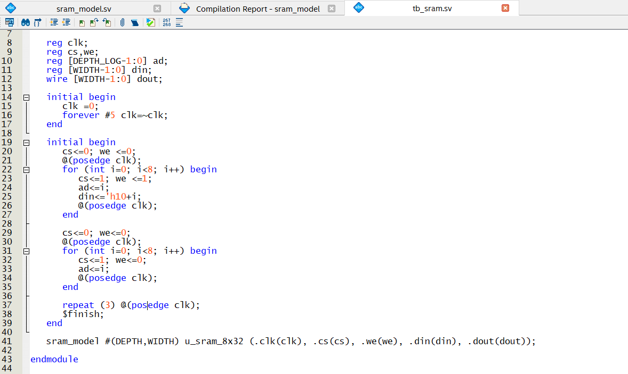Click 'end' keyword on line 39
The height and width of the screenshot is (374, 628).
pos(54,323)
